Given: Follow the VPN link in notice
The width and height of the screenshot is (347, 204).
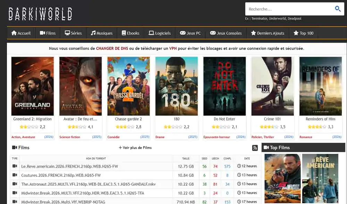Looking at the screenshot, I should pyautogui.click(x=173, y=48).
